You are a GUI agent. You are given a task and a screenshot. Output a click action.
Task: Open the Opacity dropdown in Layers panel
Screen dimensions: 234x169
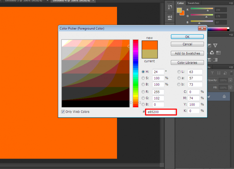tap(230, 80)
